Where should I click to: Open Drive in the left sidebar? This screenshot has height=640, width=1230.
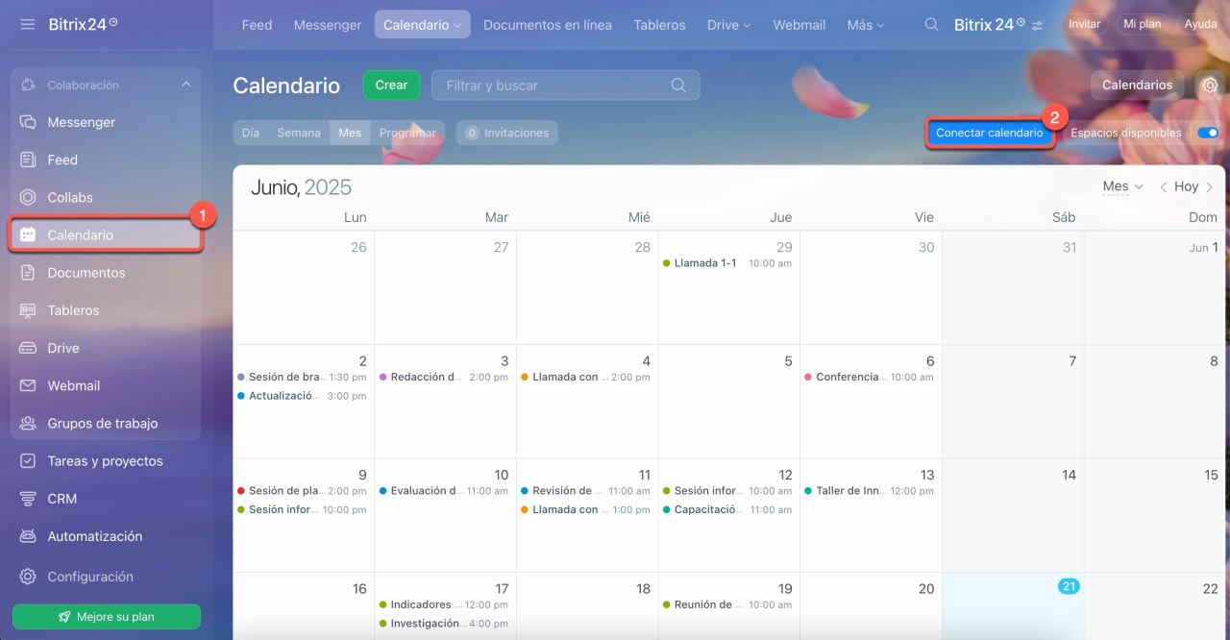[106, 348]
